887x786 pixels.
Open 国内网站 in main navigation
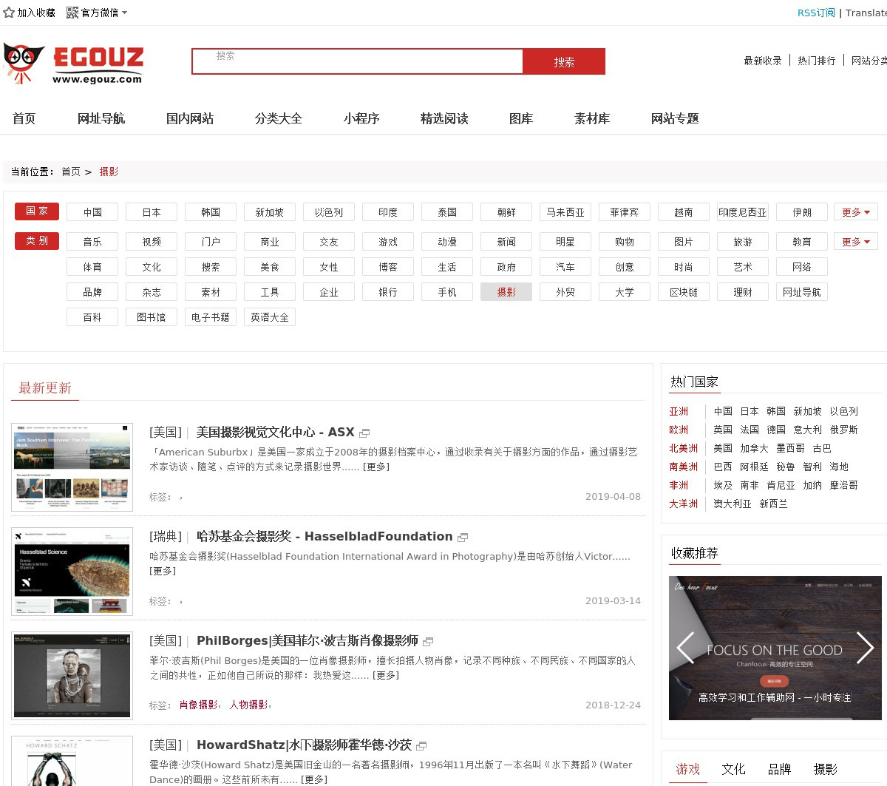click(190, 118)
